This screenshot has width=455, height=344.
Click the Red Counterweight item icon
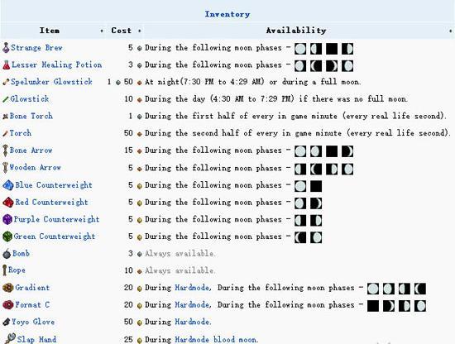pos(8,202)
